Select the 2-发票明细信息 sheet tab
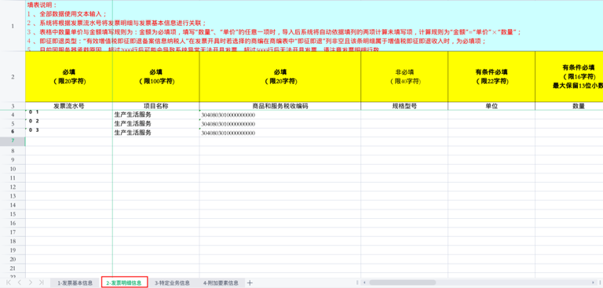 click(125, 283)
